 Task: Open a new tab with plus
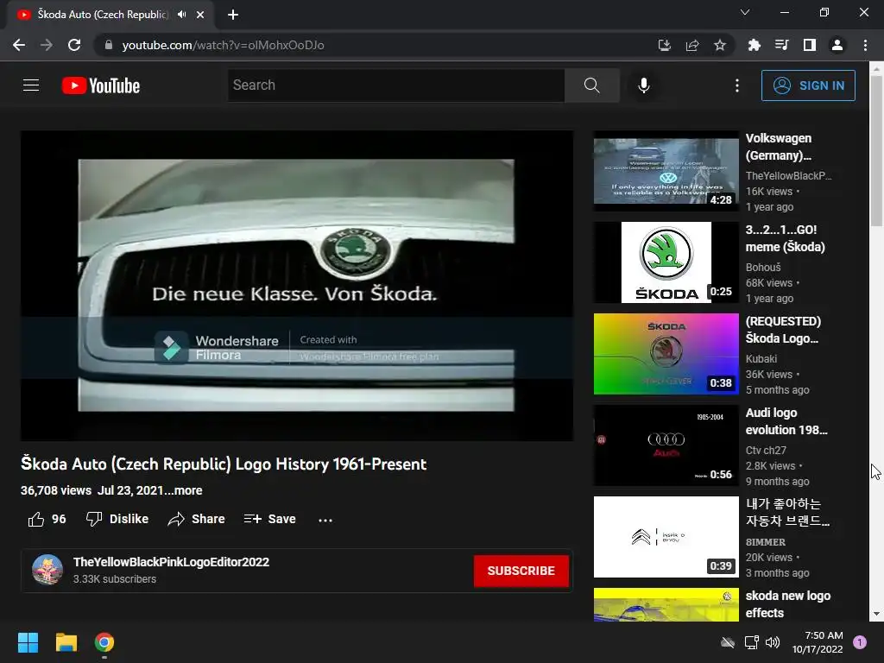coord(233,15)
